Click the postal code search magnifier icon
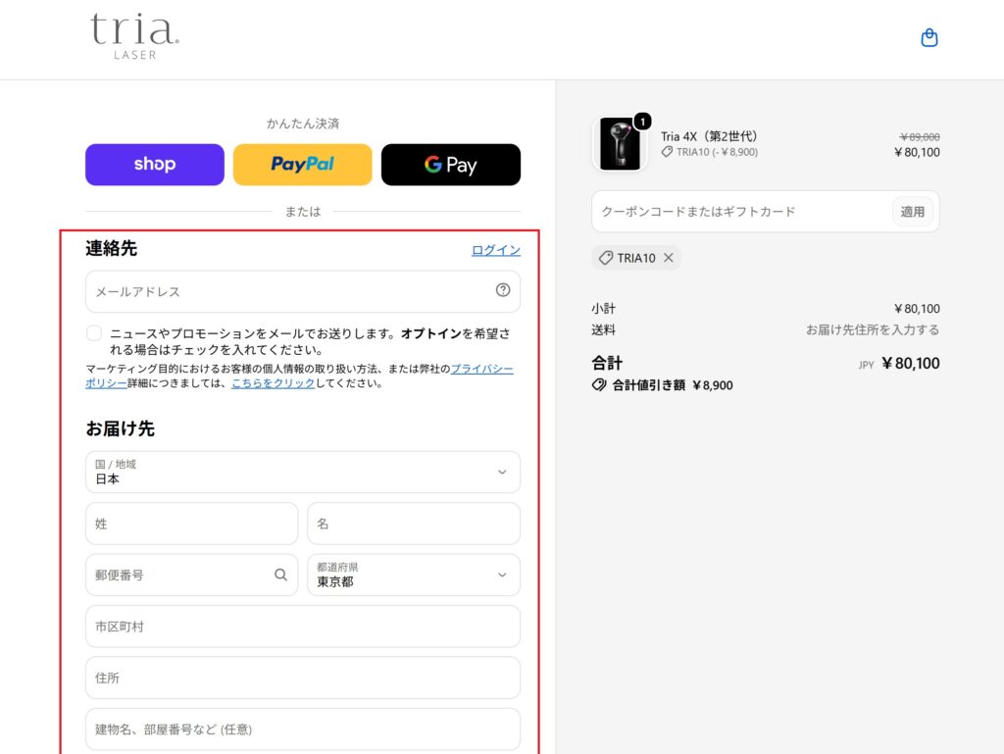 280,575
